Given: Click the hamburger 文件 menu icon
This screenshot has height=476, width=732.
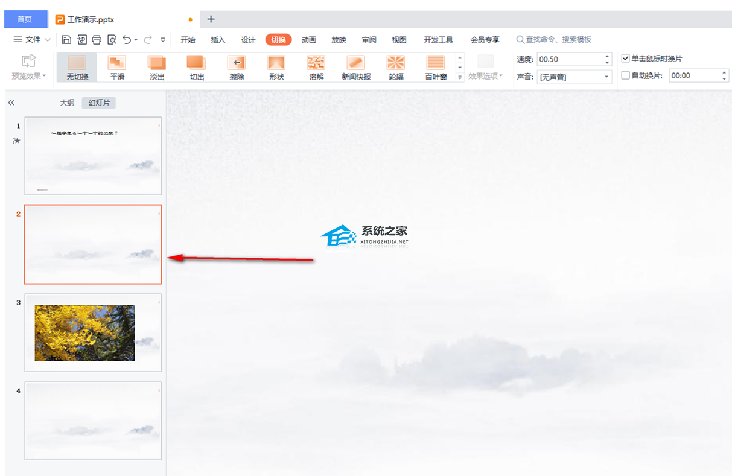Looking at the screenshot, I should click(18, 40).
